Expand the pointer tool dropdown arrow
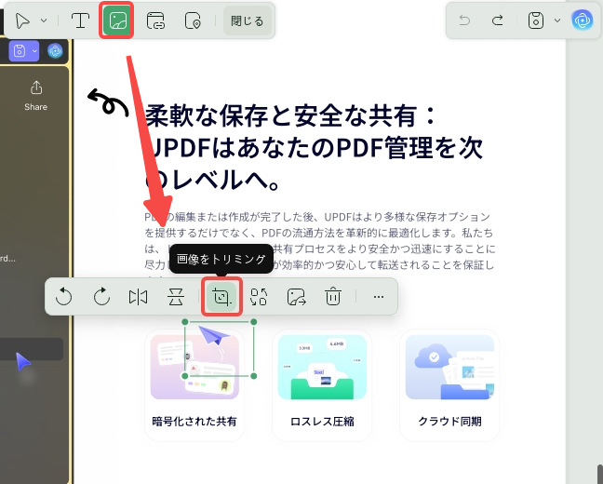The width and height of the screenshot is (603, 484). (44, 20)
